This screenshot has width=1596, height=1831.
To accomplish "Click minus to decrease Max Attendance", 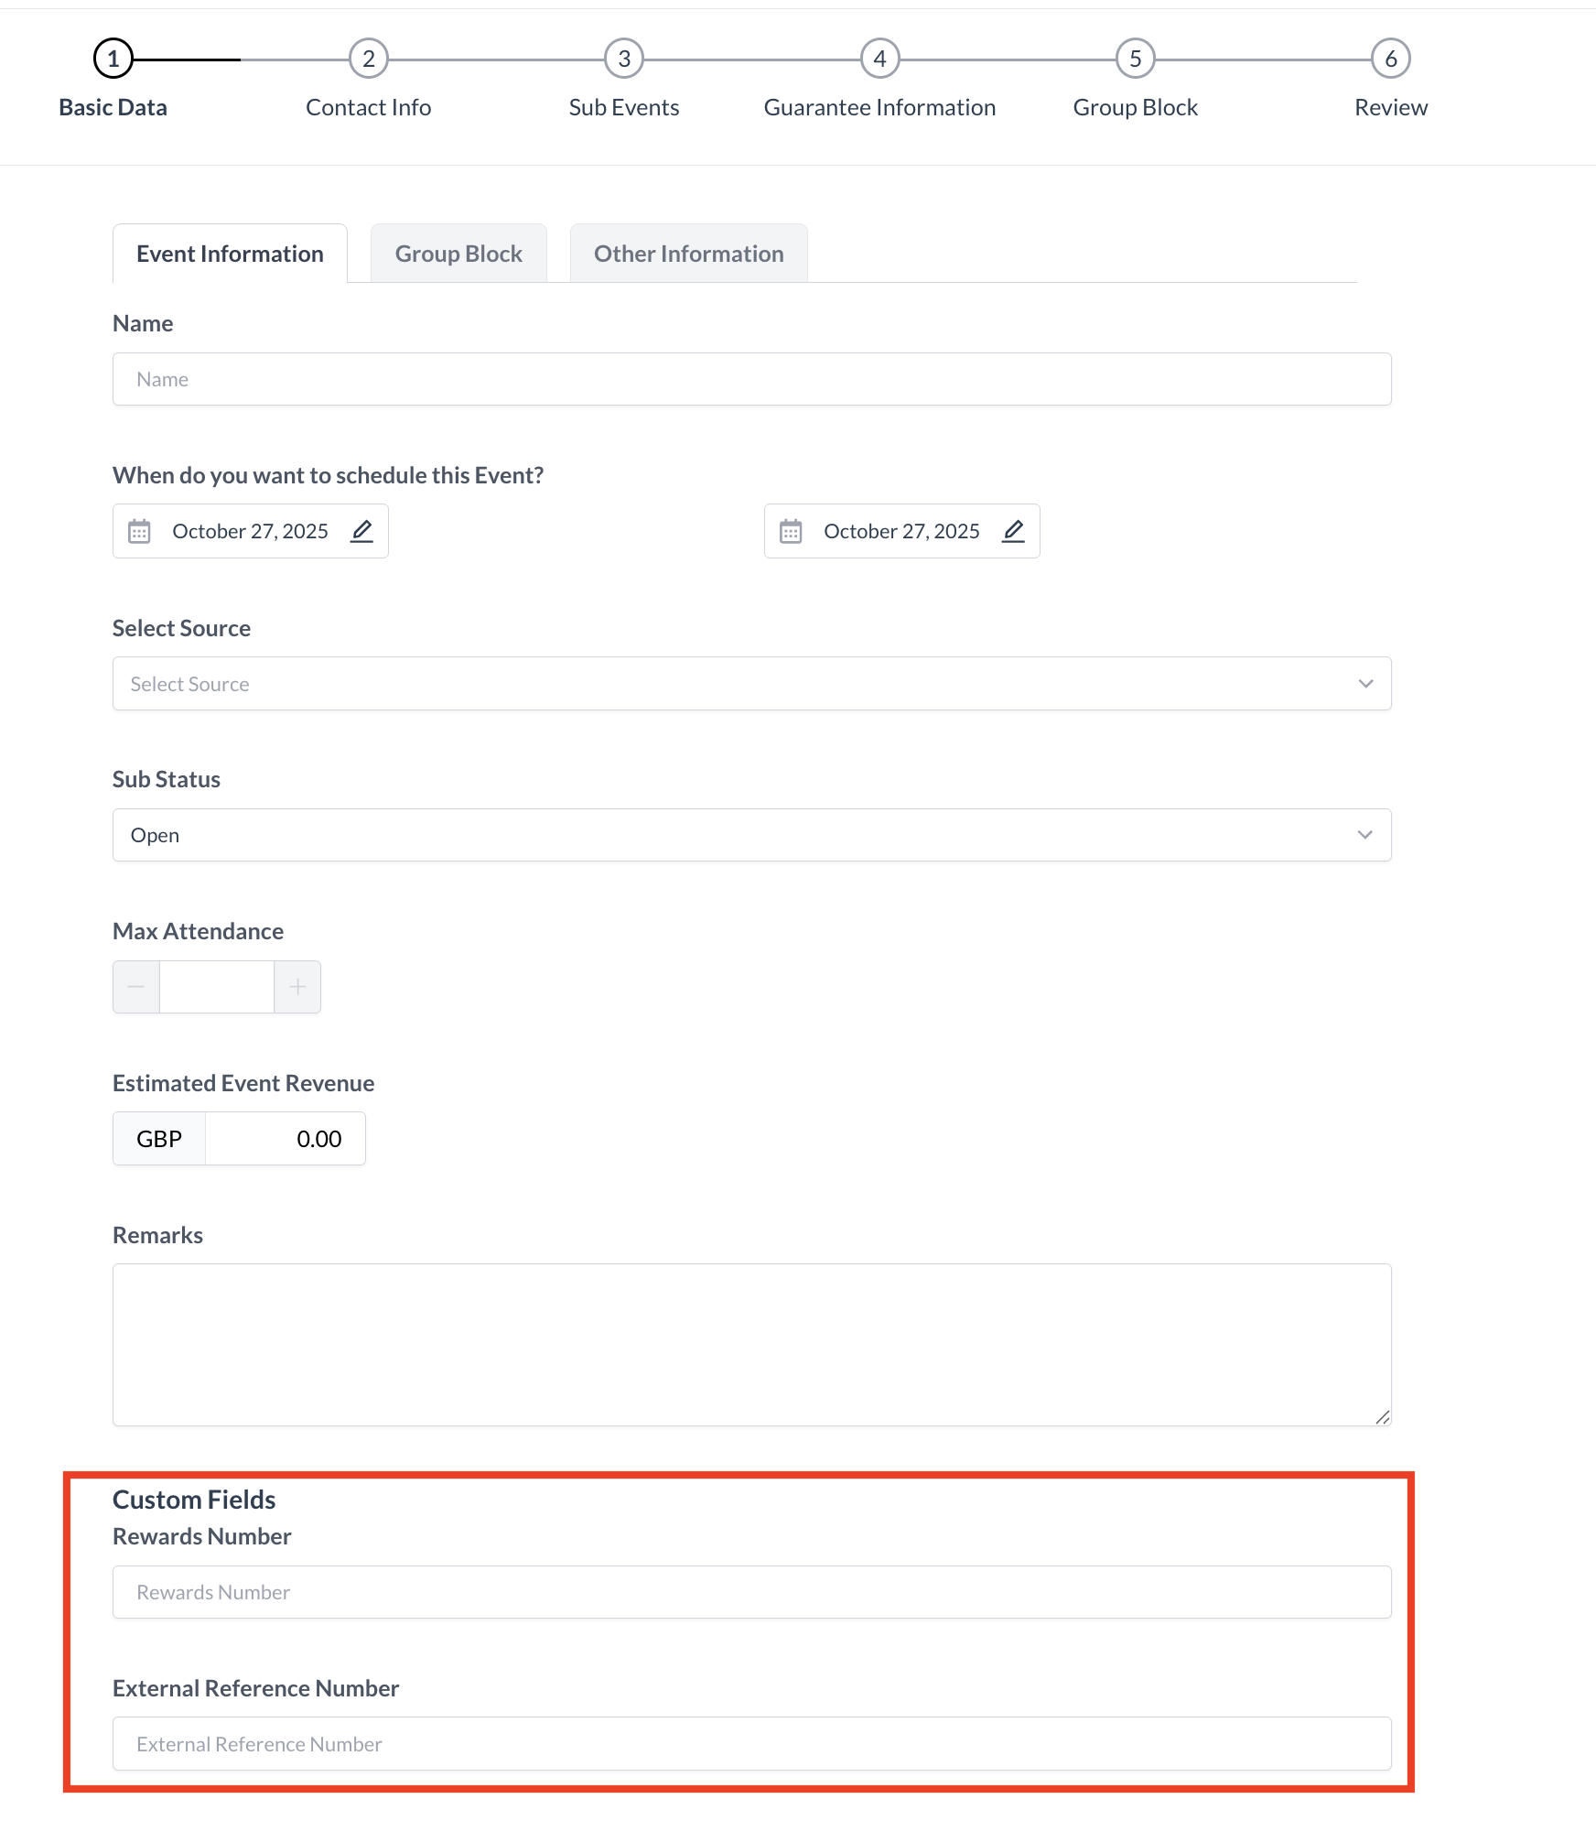I will [135, 987].
